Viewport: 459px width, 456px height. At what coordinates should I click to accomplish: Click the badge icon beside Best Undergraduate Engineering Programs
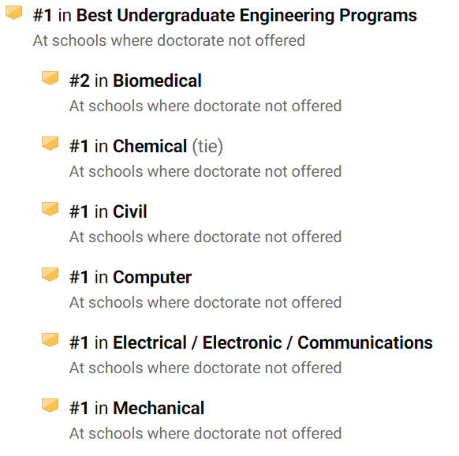point(13,13)
